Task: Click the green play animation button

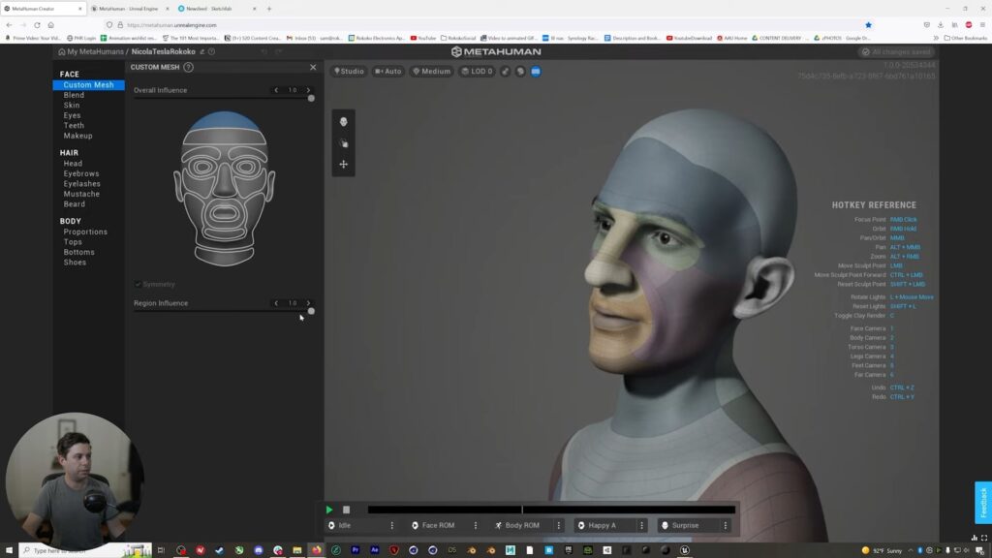Action: coord(329,510)
